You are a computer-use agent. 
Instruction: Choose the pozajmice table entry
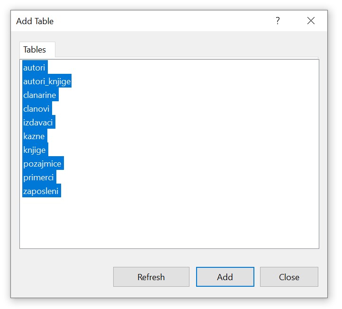coord(42,164)
